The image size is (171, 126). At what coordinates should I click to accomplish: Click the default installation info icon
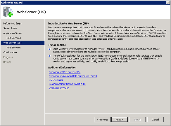click(49, 56)
